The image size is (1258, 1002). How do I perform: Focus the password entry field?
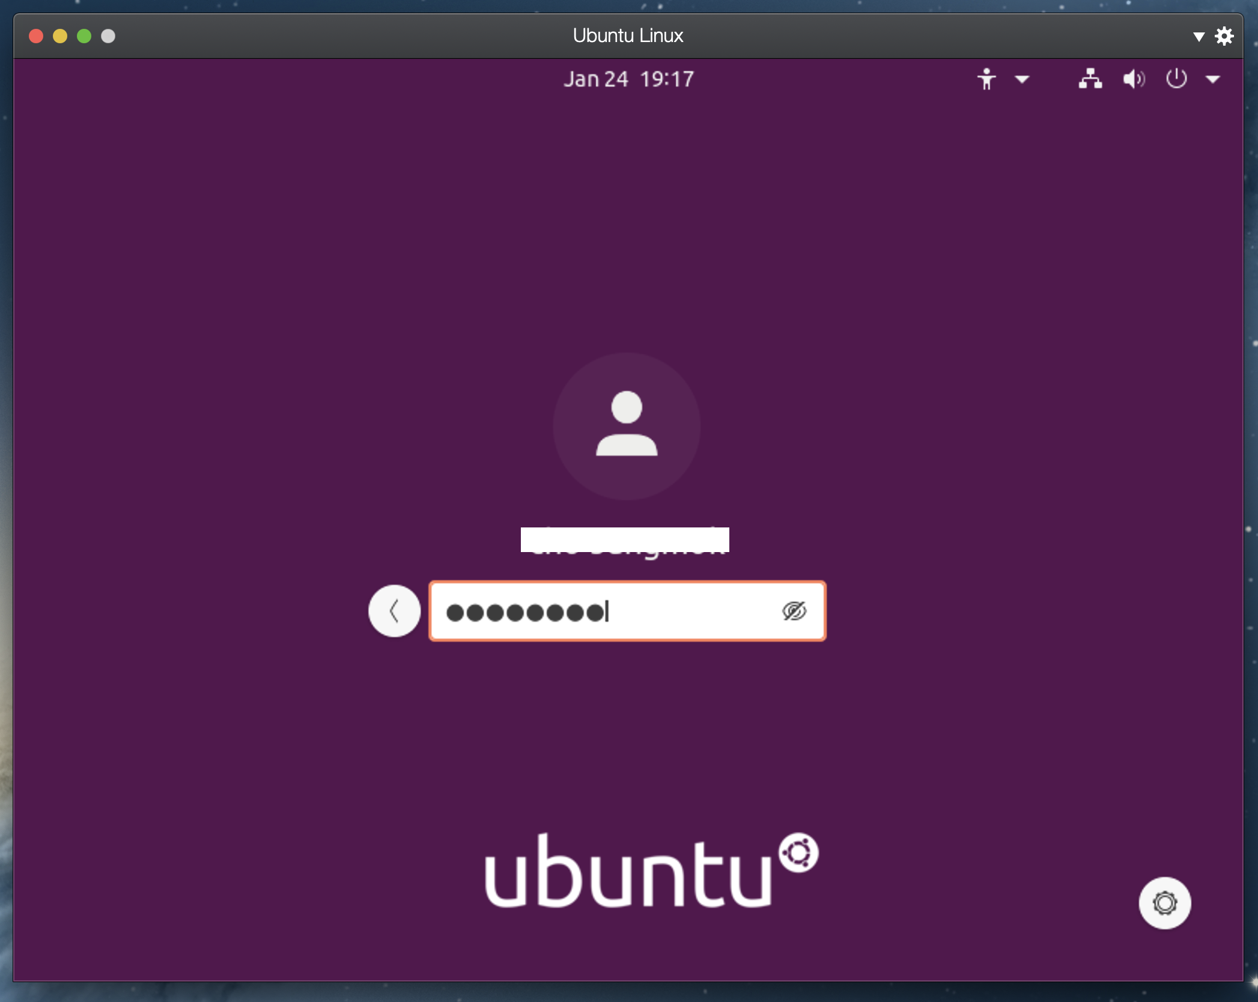[x=661, y=612]
